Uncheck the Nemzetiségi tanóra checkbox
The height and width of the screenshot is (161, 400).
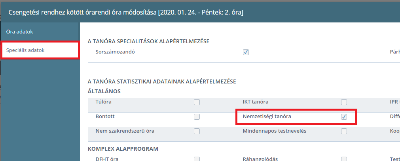(344, 117)
